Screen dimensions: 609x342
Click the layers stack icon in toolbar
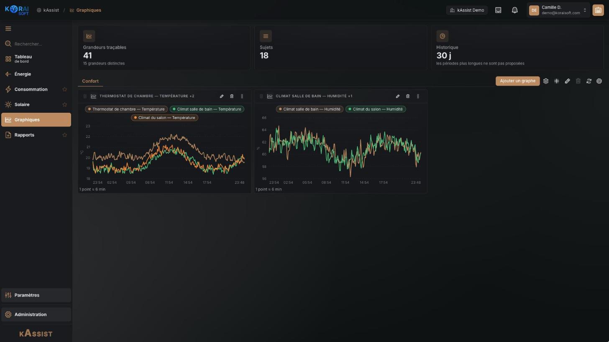coord(546,81)
